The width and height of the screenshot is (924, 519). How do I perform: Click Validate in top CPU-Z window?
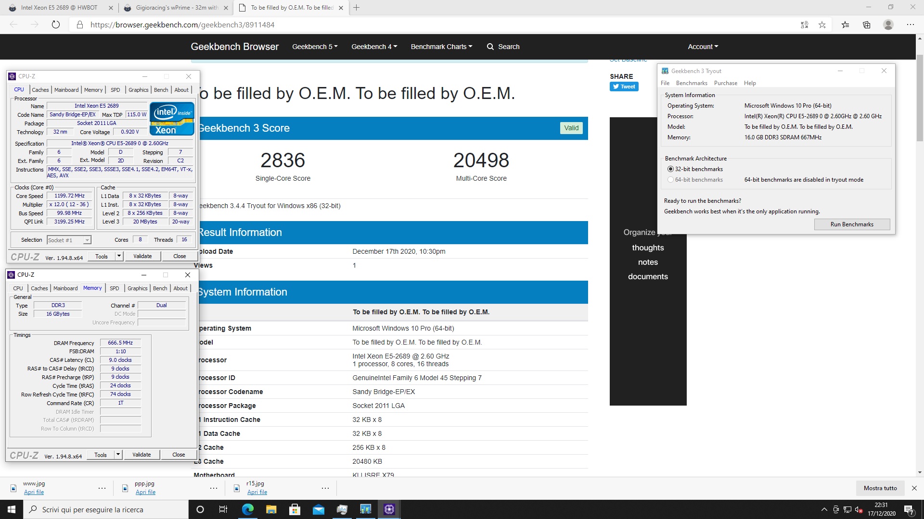pyautogui.click(x=142, y=256)
